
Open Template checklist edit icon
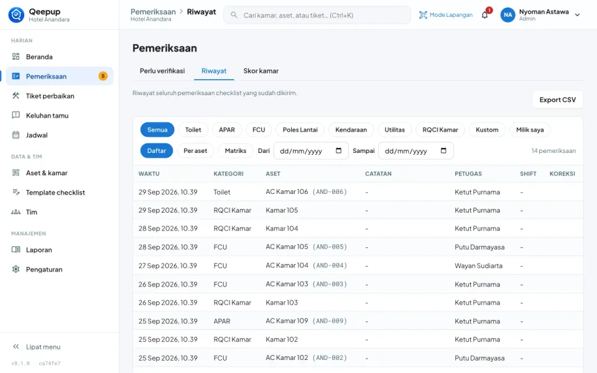16,192
